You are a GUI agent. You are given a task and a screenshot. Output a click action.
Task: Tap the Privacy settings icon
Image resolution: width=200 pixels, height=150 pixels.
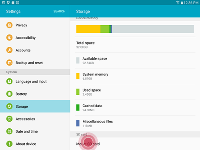9,25
